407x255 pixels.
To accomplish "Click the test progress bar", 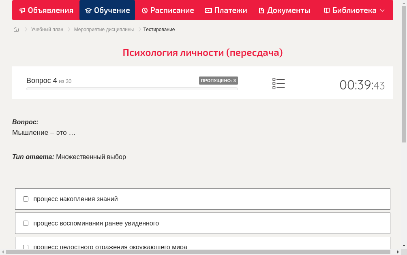I will [132, 89].
